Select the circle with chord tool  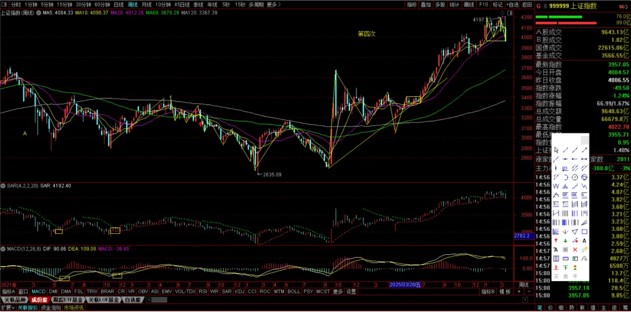[584, 177]
